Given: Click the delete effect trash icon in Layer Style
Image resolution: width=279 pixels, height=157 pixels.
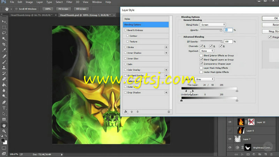Looking at the screenshot, I should tap(169, 112).
